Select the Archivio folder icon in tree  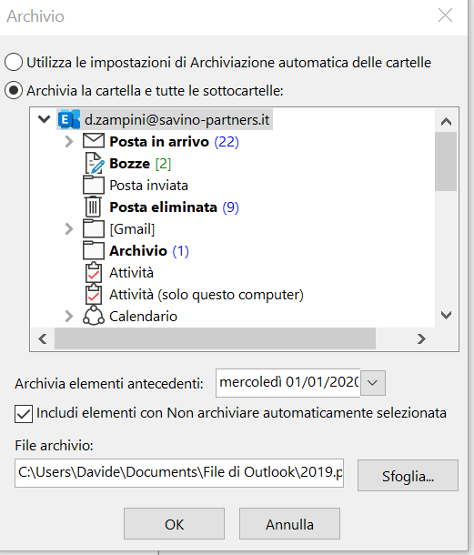coord(94,250)
